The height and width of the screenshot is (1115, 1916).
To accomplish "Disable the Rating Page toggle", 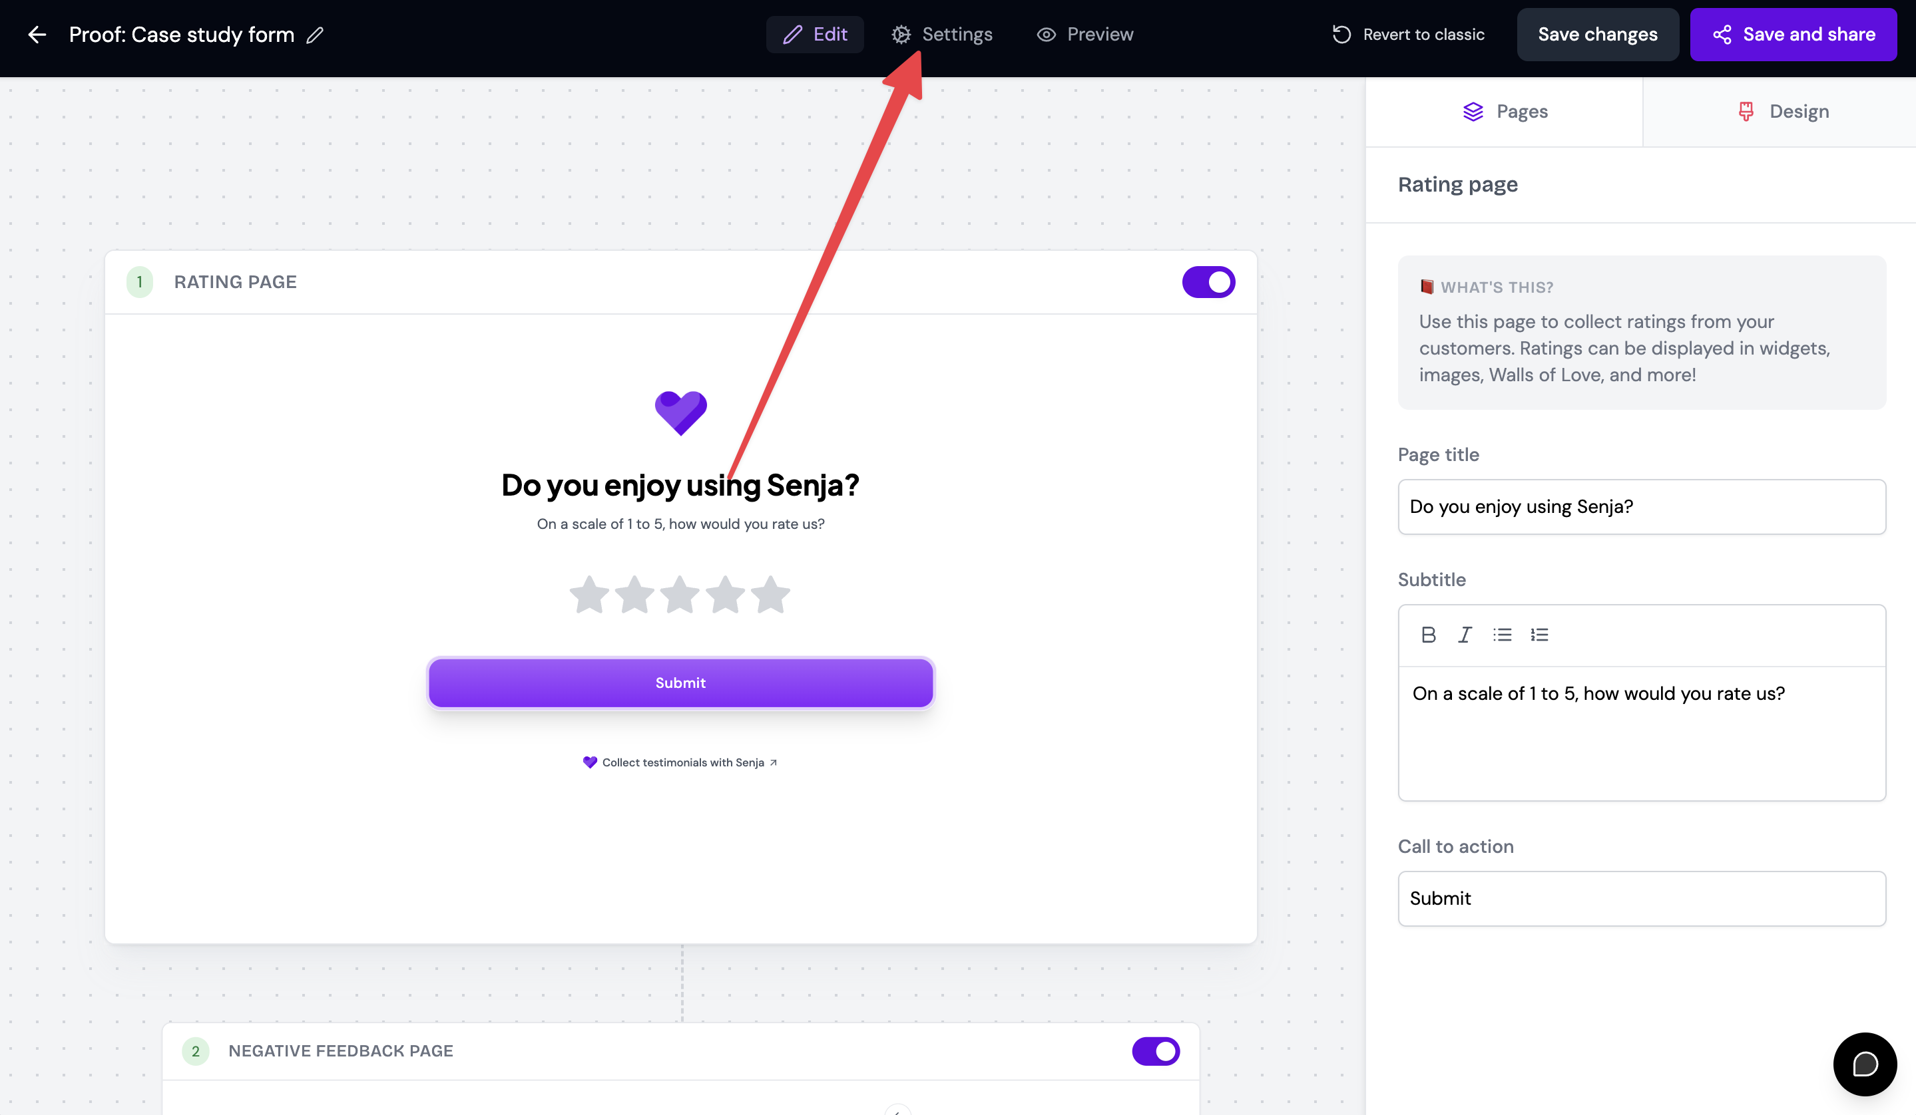I will 1208,282.
